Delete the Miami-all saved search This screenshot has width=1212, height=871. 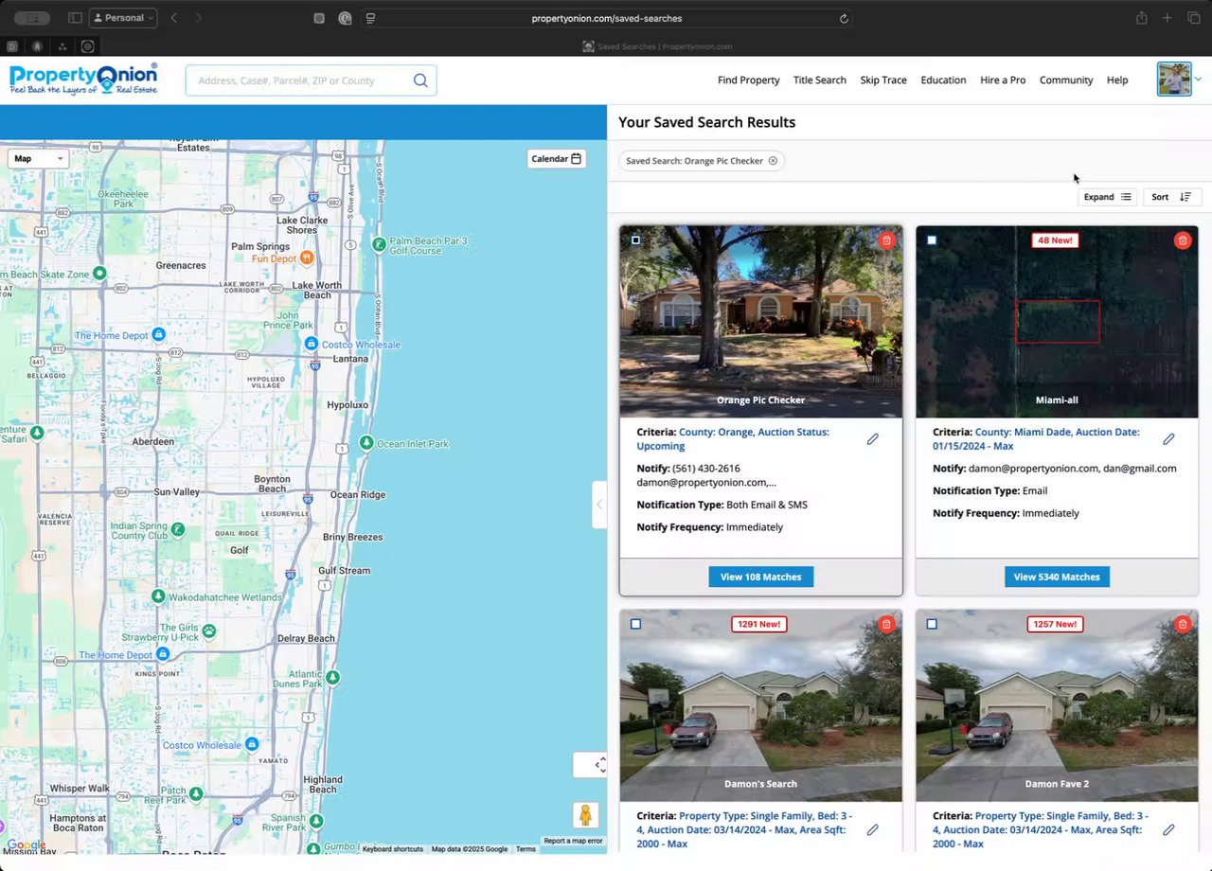coord(1183,240)
